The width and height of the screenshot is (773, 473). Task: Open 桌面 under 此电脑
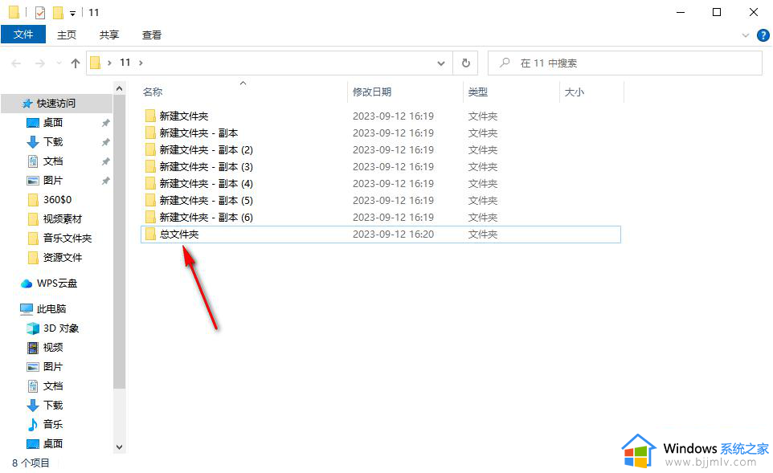coord(53,443)
